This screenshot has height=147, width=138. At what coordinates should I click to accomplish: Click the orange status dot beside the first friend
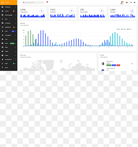132,63
